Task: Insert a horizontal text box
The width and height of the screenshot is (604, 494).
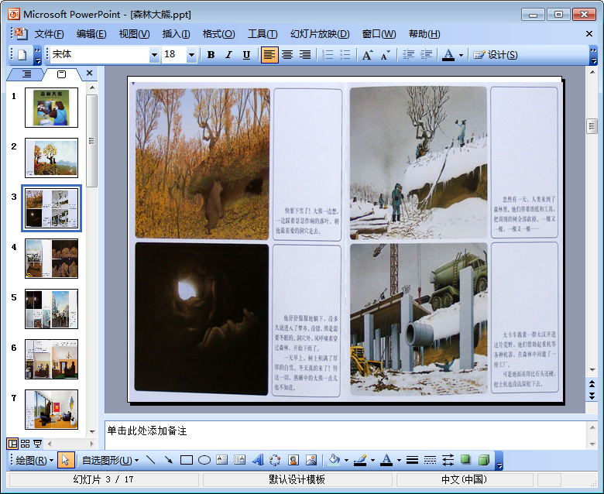Action: click(222, 460)
